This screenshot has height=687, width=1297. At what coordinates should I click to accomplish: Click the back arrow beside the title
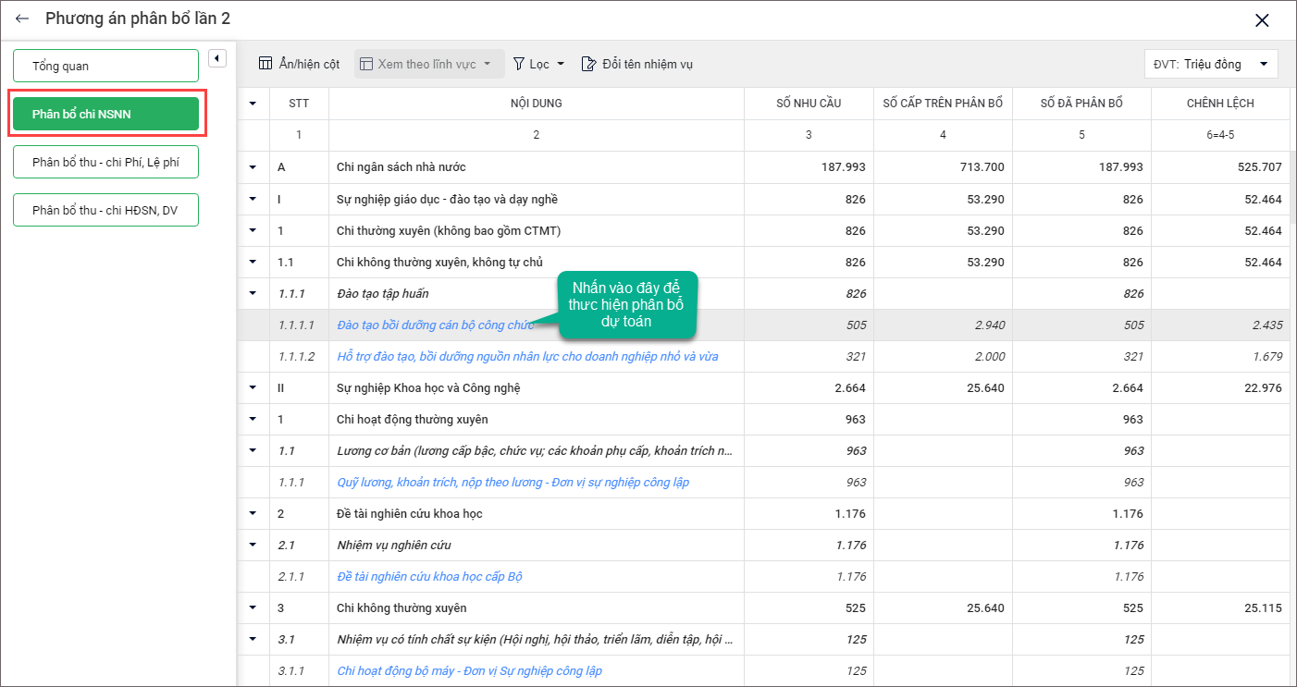[22, 19]
